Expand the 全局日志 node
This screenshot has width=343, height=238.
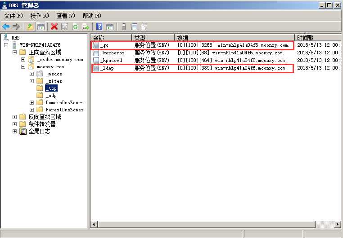(14, 131)
